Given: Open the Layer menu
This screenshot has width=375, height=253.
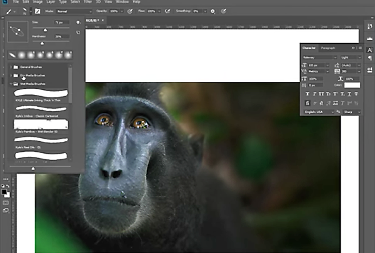Looking at the screenshot, I should tap(51, 2).
